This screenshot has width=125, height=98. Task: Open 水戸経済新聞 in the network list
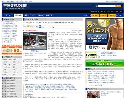pyautogui.click(x=11, y=91)
